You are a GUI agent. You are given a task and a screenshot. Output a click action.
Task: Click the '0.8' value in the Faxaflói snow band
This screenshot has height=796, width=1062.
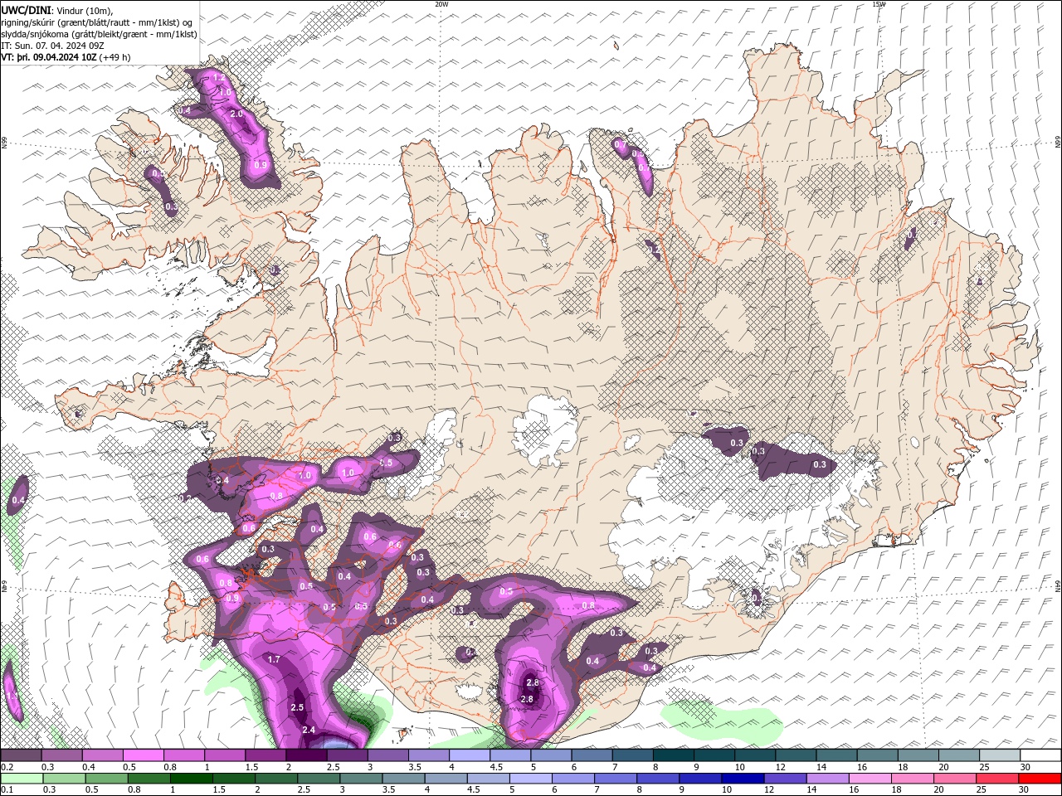click(x=276, y=496)
